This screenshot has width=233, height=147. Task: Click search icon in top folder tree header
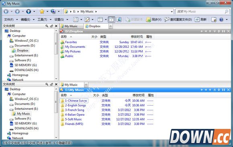[47, 26]
